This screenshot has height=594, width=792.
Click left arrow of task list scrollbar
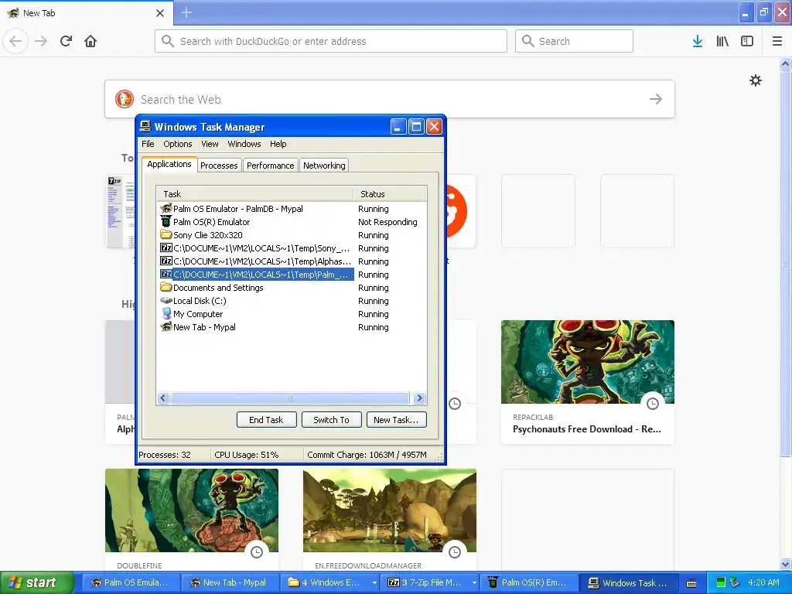tap(162, 398)
